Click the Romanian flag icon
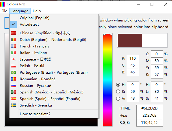This screenshot has width=172, height=131. (x=14, y=79)
